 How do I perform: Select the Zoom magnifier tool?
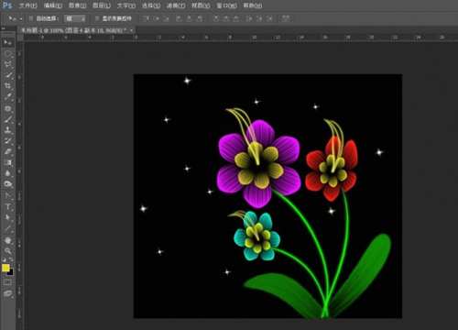click(7, 251)
